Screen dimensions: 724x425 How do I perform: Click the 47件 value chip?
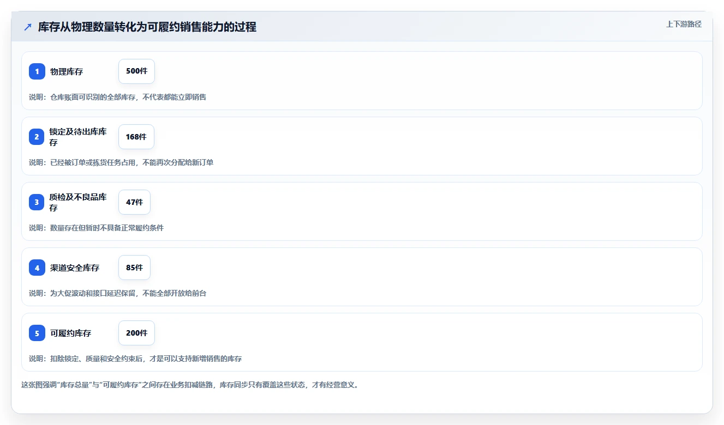(x=134, y=202)
